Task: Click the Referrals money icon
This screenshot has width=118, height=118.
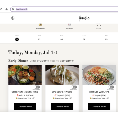Action: (40, 25)
